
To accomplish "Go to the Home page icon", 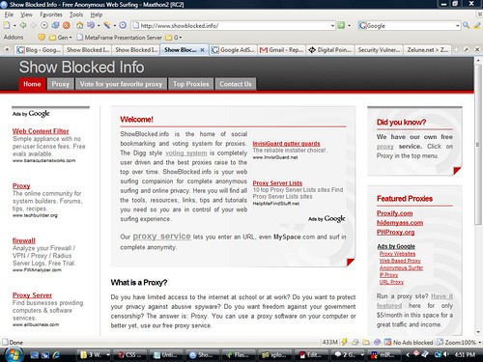I will [79, 25].
